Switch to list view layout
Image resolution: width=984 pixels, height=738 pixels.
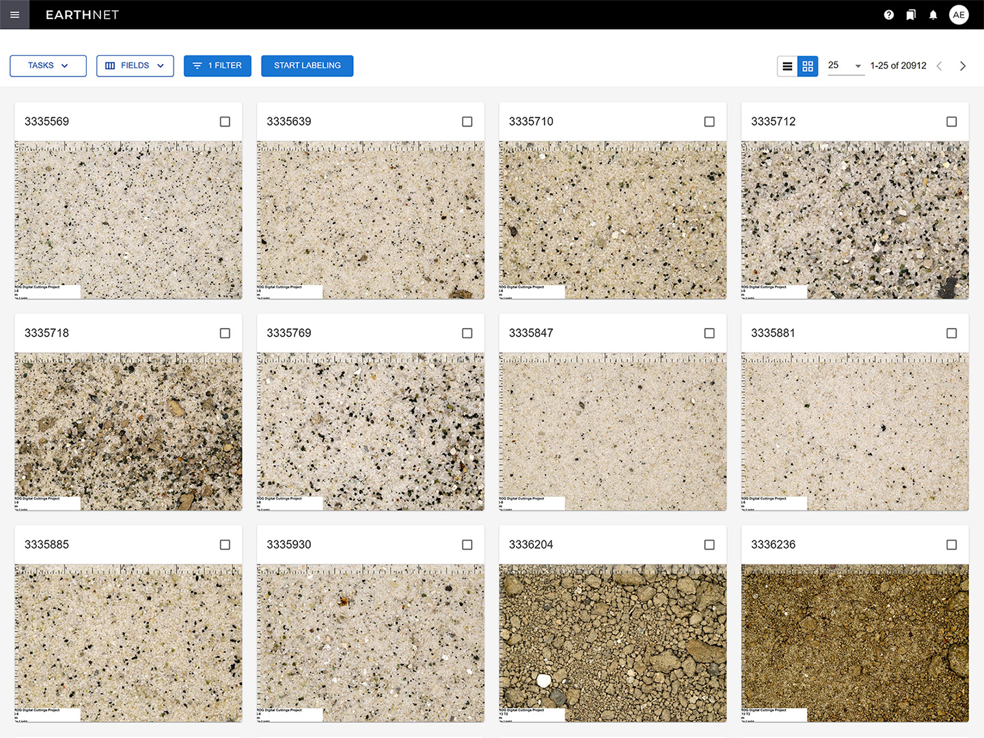(787, 66)
